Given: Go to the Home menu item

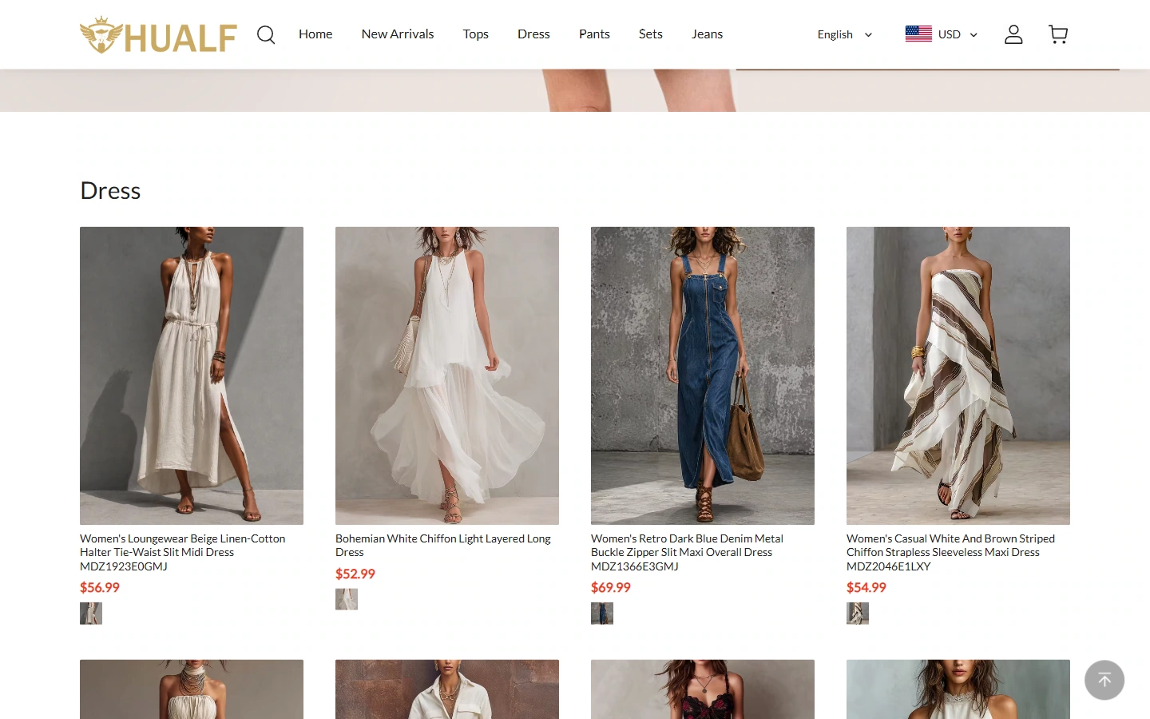Looking at the screenshot, I should [x=315, y=34].
